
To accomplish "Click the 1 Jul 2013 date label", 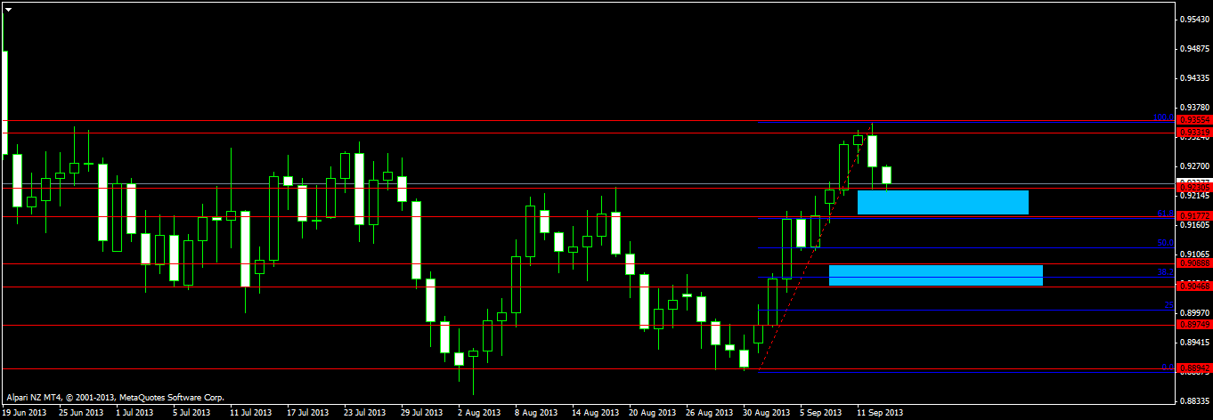I will click(135, 413).
